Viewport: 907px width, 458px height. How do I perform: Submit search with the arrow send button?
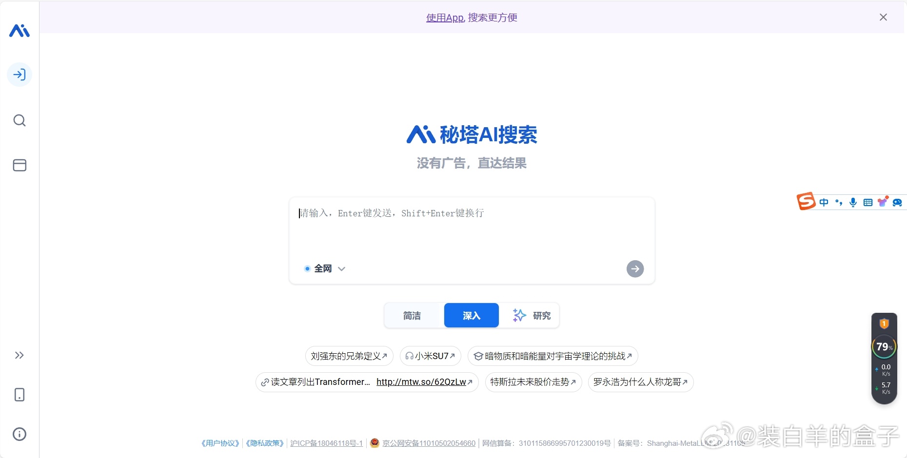635,268
